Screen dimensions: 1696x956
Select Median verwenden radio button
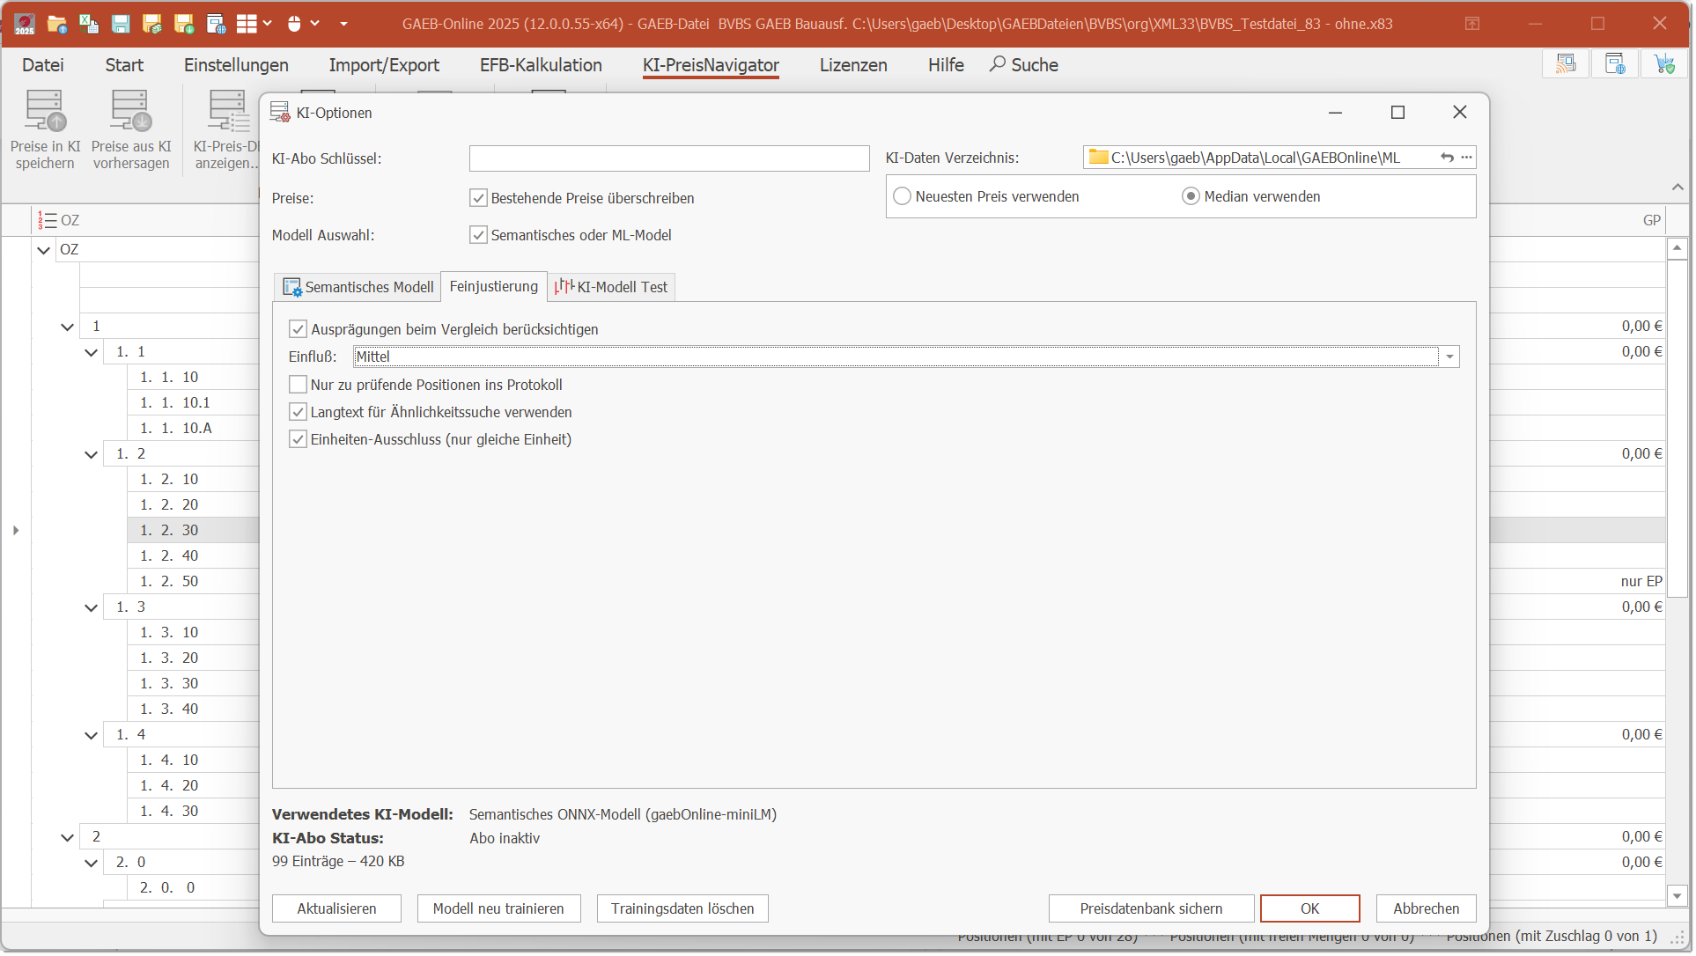pyautogui.click(x=1191, y=196)
